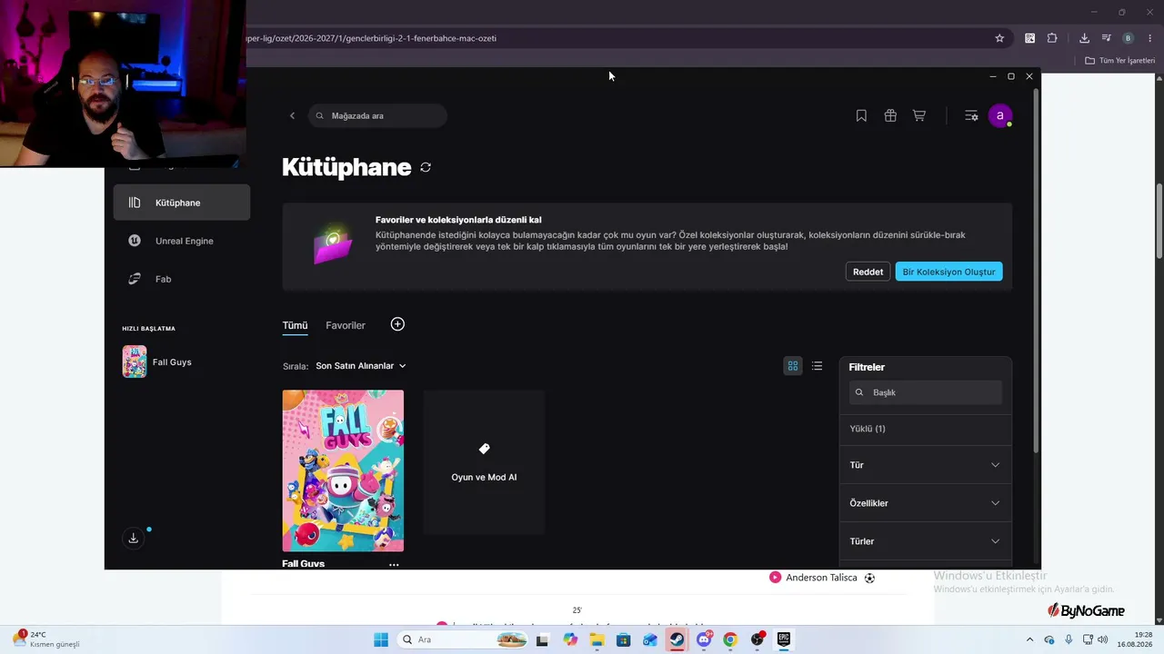Open Chrome's extensions puzzle icon
The width and height of the screenshot is (1164, 654).
pos(1052,38)
